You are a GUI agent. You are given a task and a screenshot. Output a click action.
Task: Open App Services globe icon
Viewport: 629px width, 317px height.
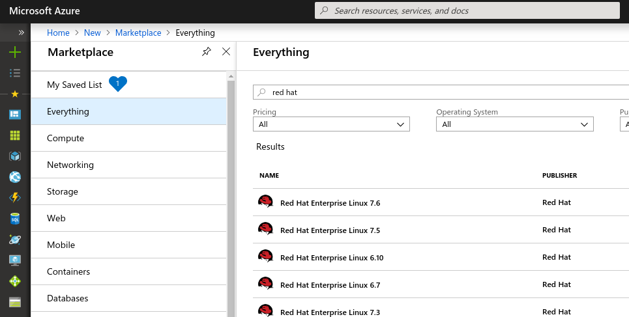pyautogui.click(x=15, y=177)
